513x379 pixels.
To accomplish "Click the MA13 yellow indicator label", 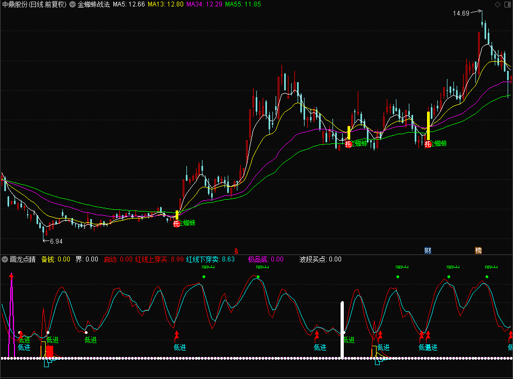I will pos(165,4).
